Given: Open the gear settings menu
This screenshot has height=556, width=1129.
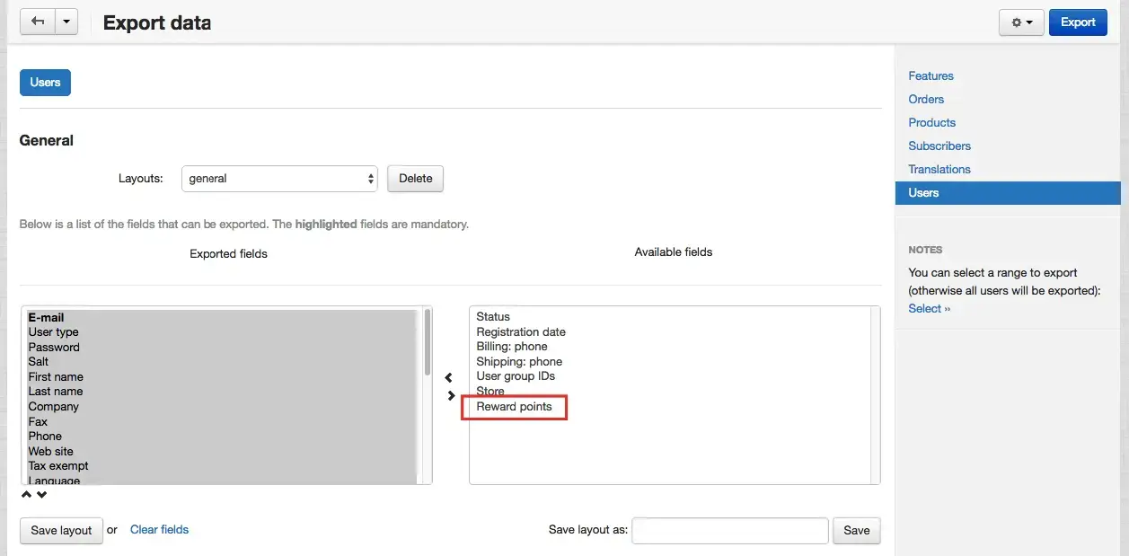Looking at the screenshot, I should [1021, 22].
